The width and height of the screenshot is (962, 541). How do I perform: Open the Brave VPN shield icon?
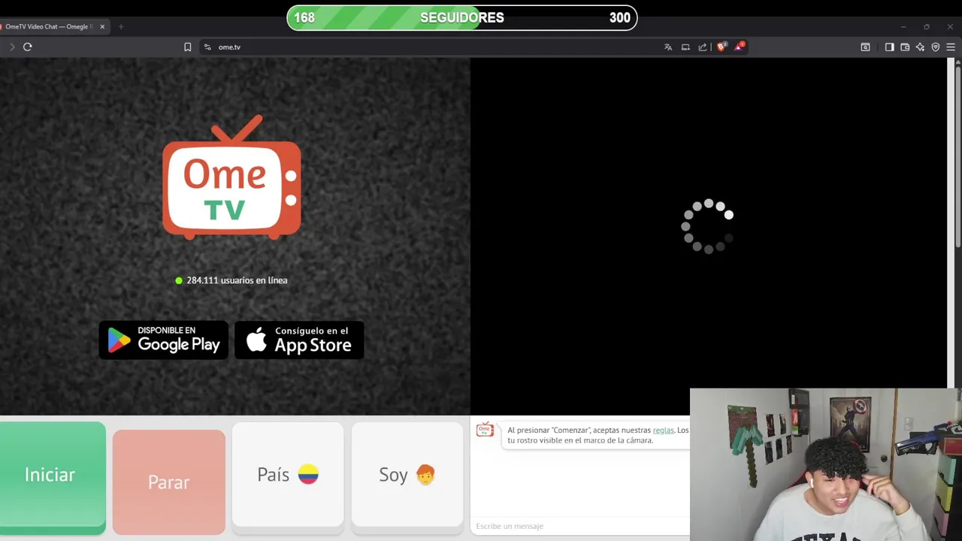point(936,47)
